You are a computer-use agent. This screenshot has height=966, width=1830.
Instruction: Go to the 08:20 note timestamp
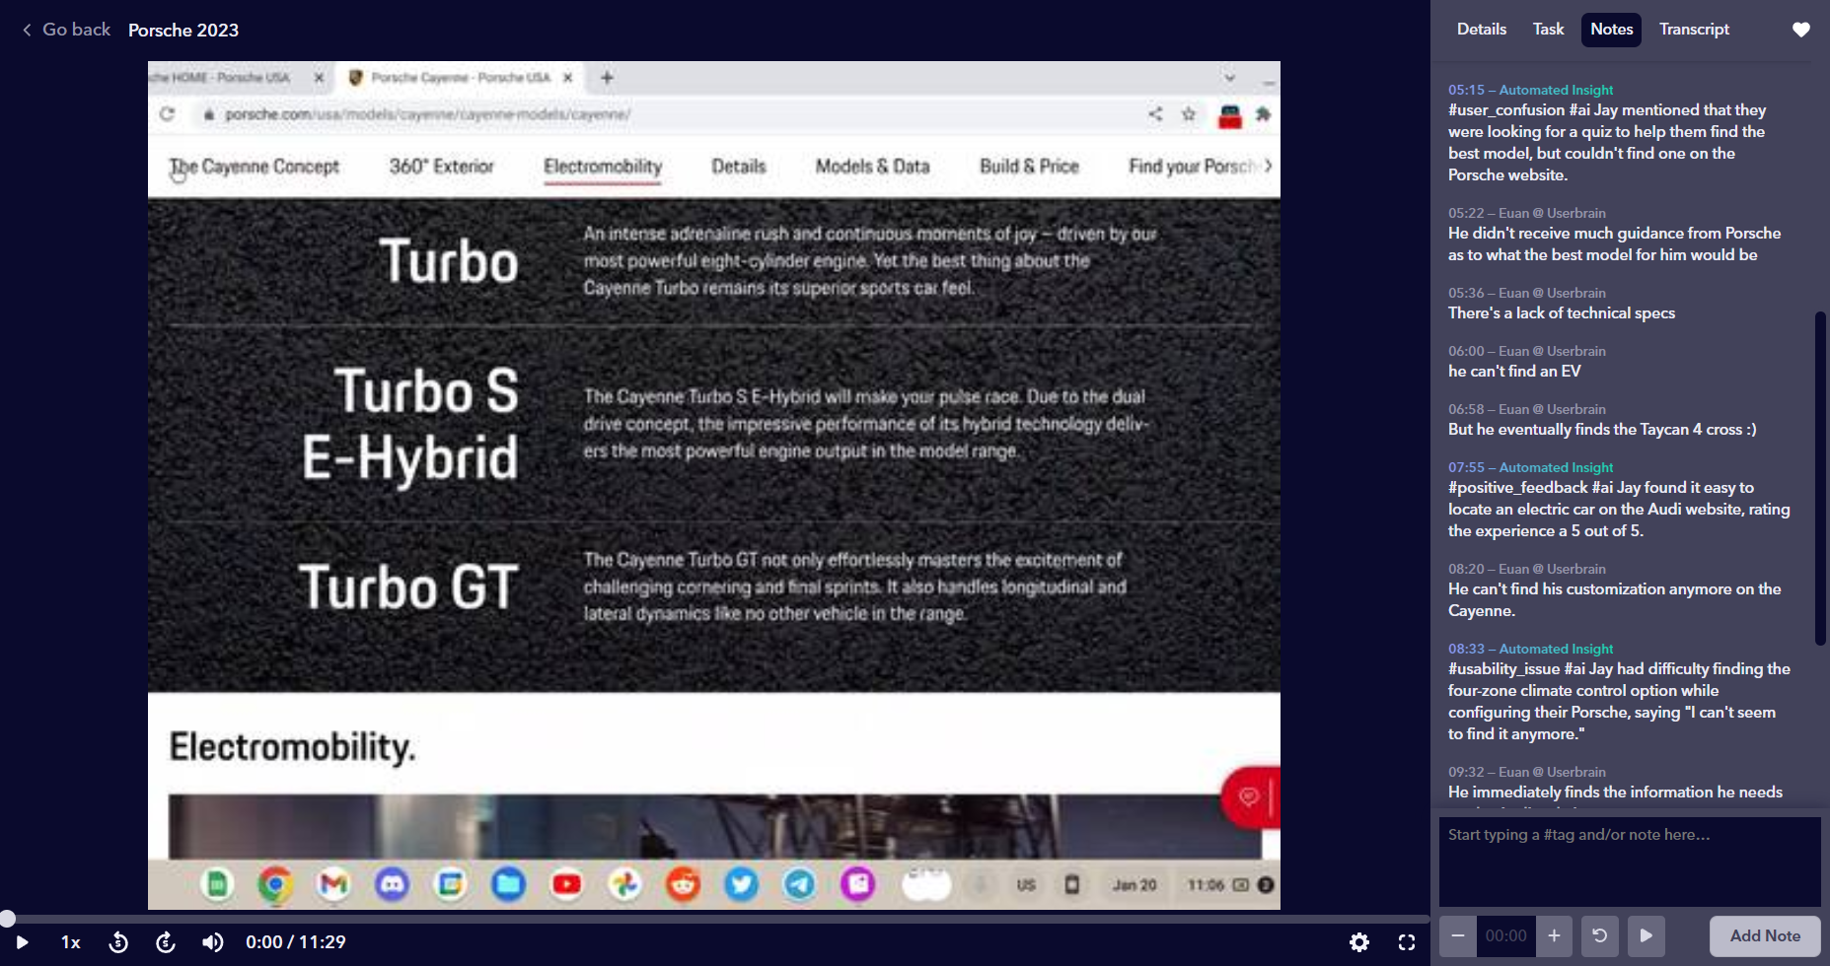pos(1466,569)
